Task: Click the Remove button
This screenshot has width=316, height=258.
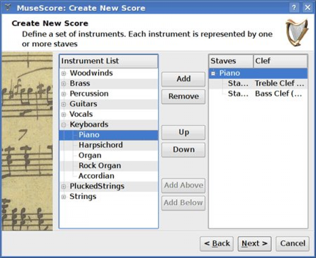Action: [x=183, y=97]
